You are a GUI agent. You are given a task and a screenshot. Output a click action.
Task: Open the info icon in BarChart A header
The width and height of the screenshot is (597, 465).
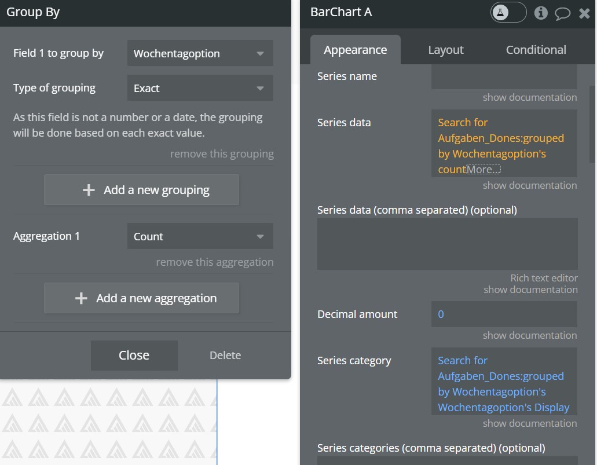click(x=541, y=13)
